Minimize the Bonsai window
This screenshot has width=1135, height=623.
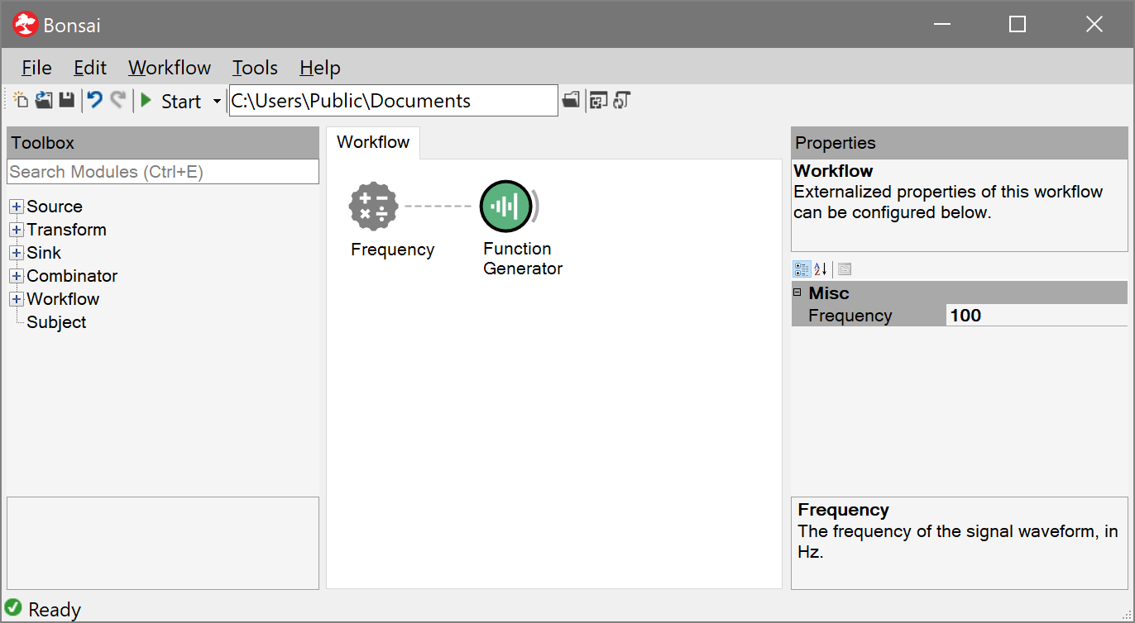(x=941, y=25)
